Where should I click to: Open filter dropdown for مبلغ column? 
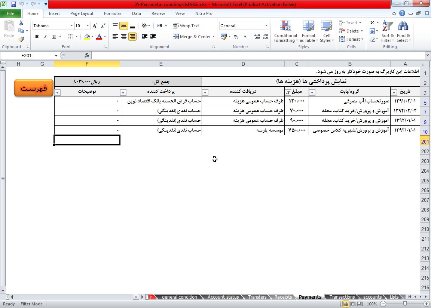288,92
